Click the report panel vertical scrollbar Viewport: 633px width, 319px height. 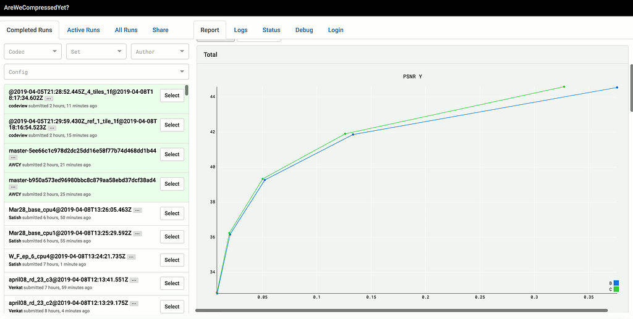[631, 88]
